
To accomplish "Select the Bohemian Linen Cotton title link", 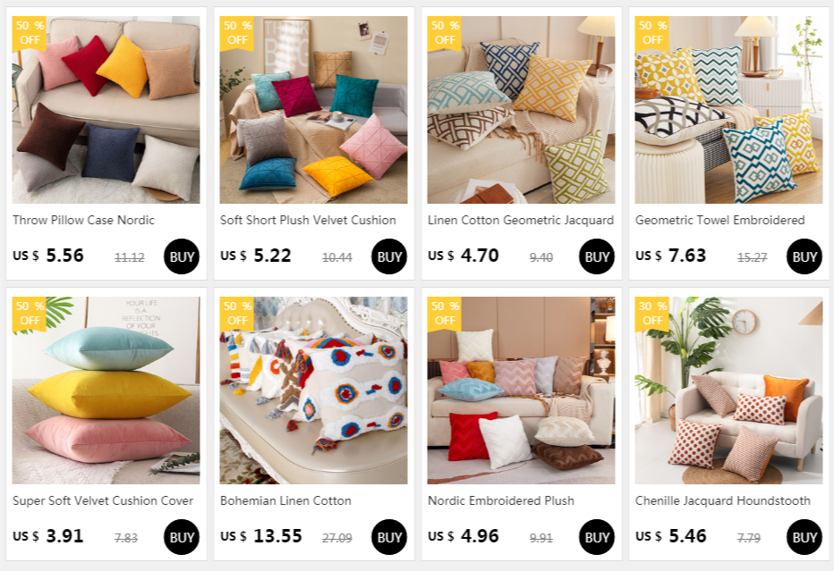I will point(285,500).
